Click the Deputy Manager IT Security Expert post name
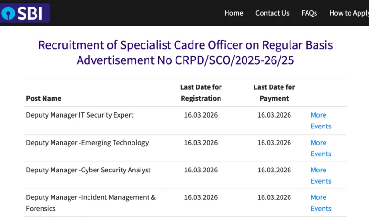 [x=79, y=115]
